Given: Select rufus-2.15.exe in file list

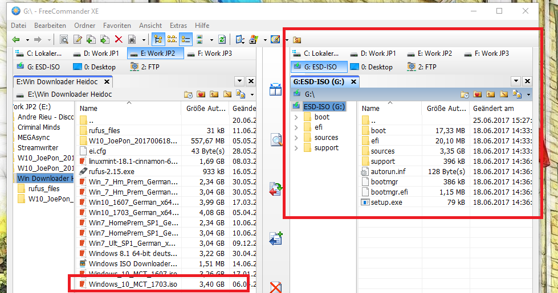Looking at the screenshot, I should (x=112, y=172).
